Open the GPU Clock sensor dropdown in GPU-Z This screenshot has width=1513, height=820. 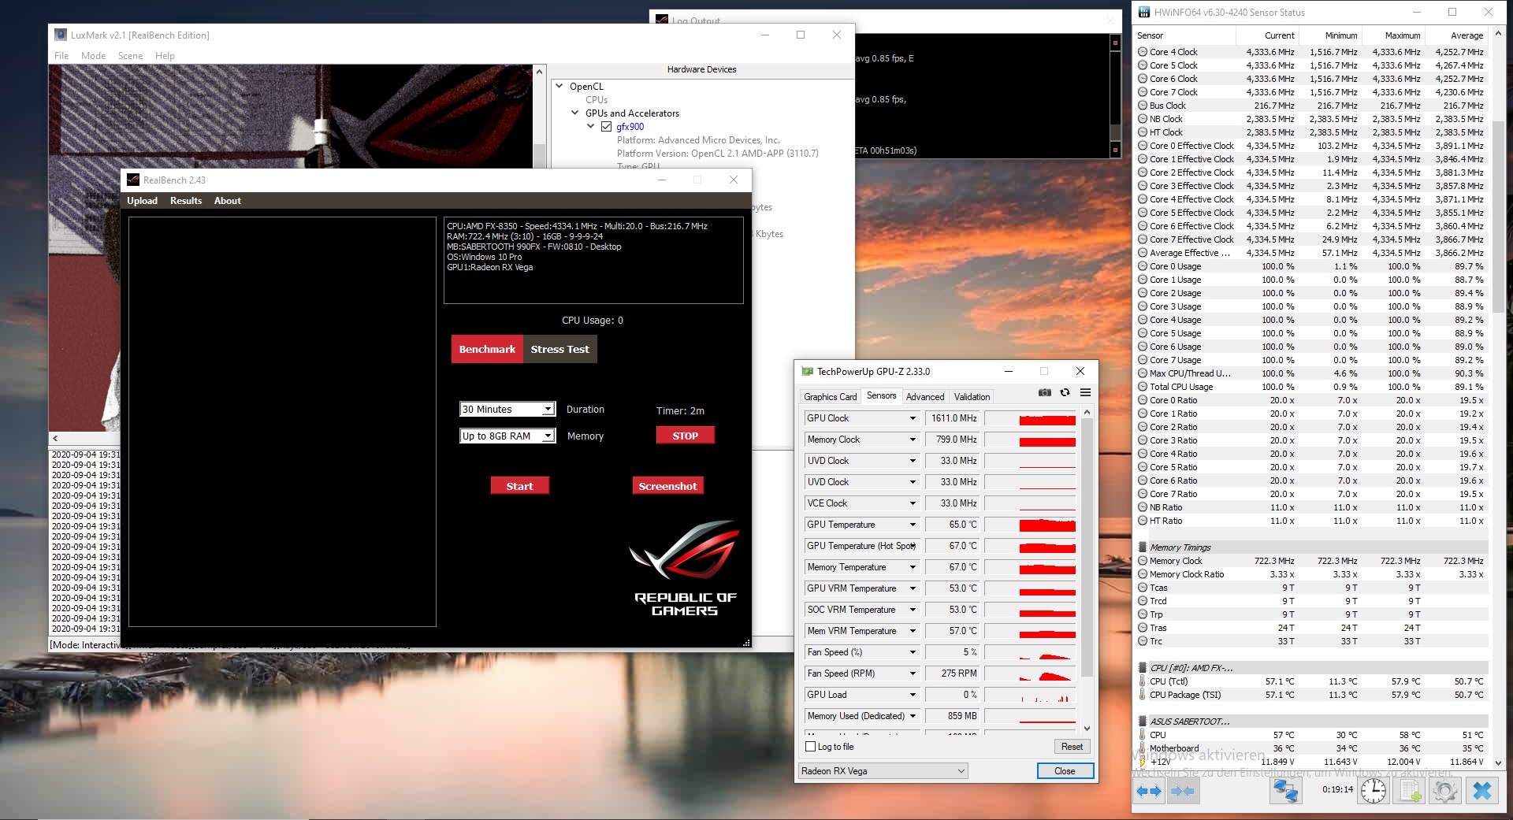[913, 418]
